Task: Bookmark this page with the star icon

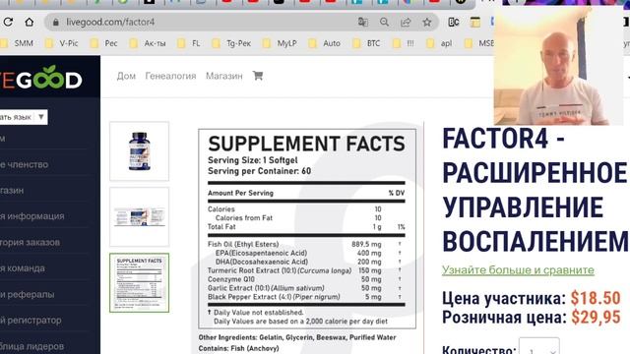Action: coord(426,22)
